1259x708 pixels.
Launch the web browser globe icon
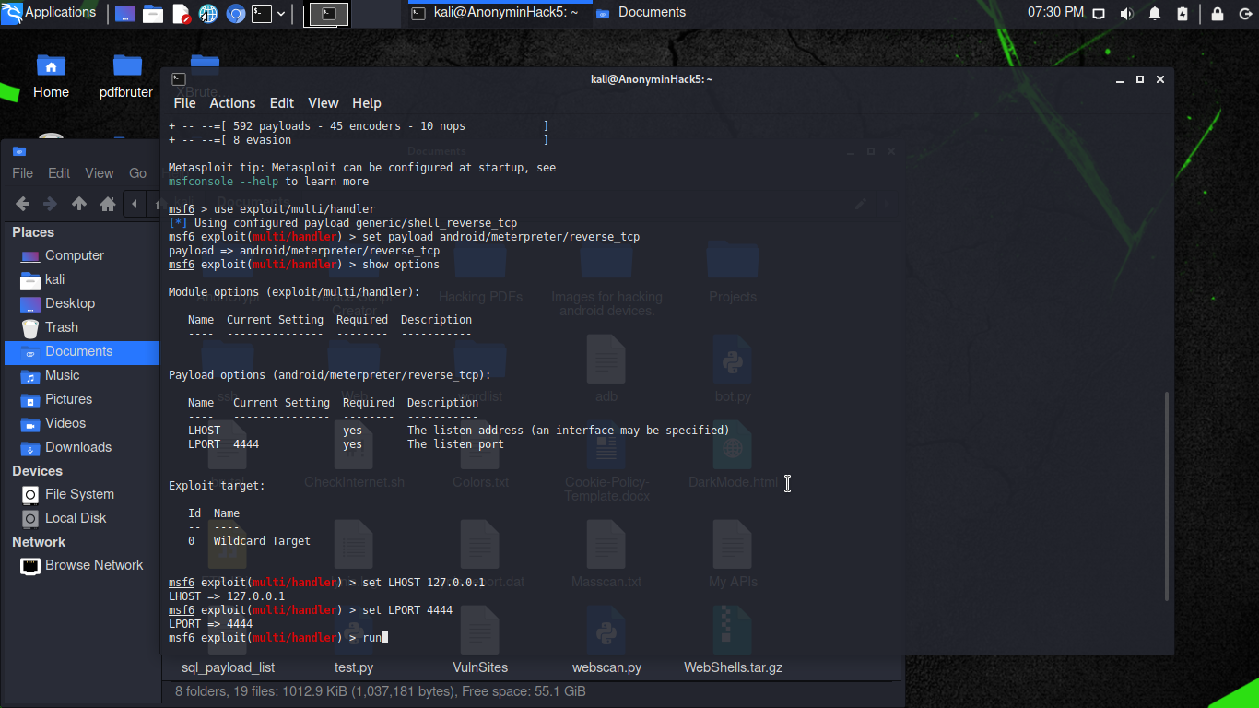tap(208, 14)
